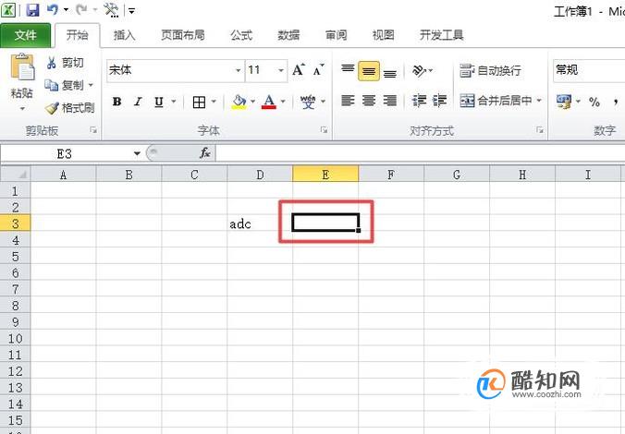Screen dimensions: 625x434
Task: Open the font name 宋体 dropdown
Action: click(238, 70)
